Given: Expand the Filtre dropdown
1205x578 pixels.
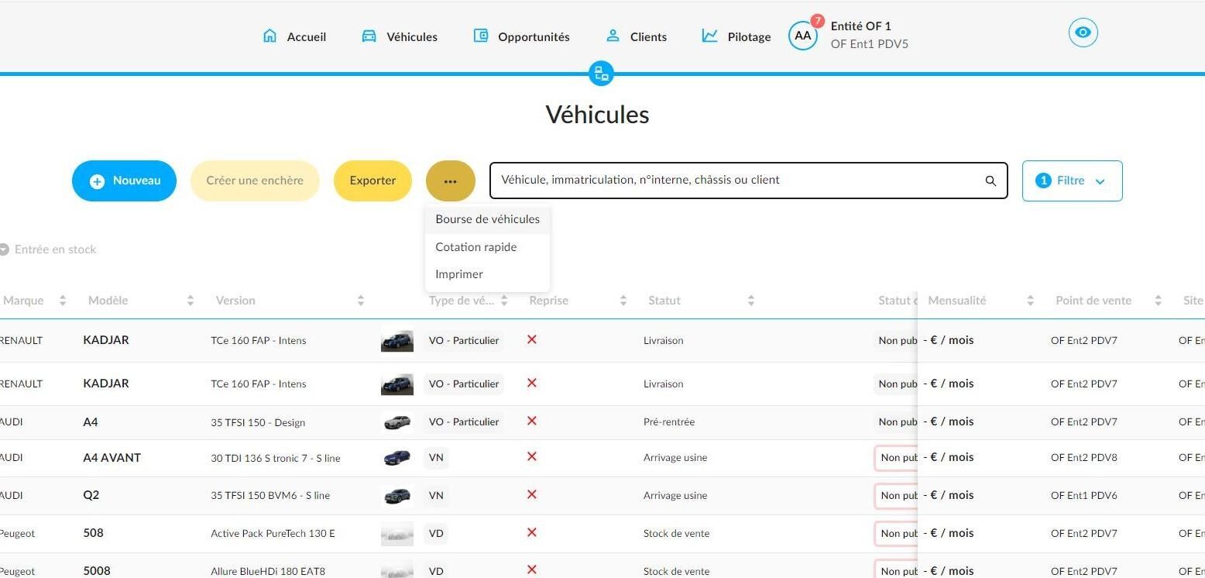Looking at the screenshot, I should tap(1072, 181).
